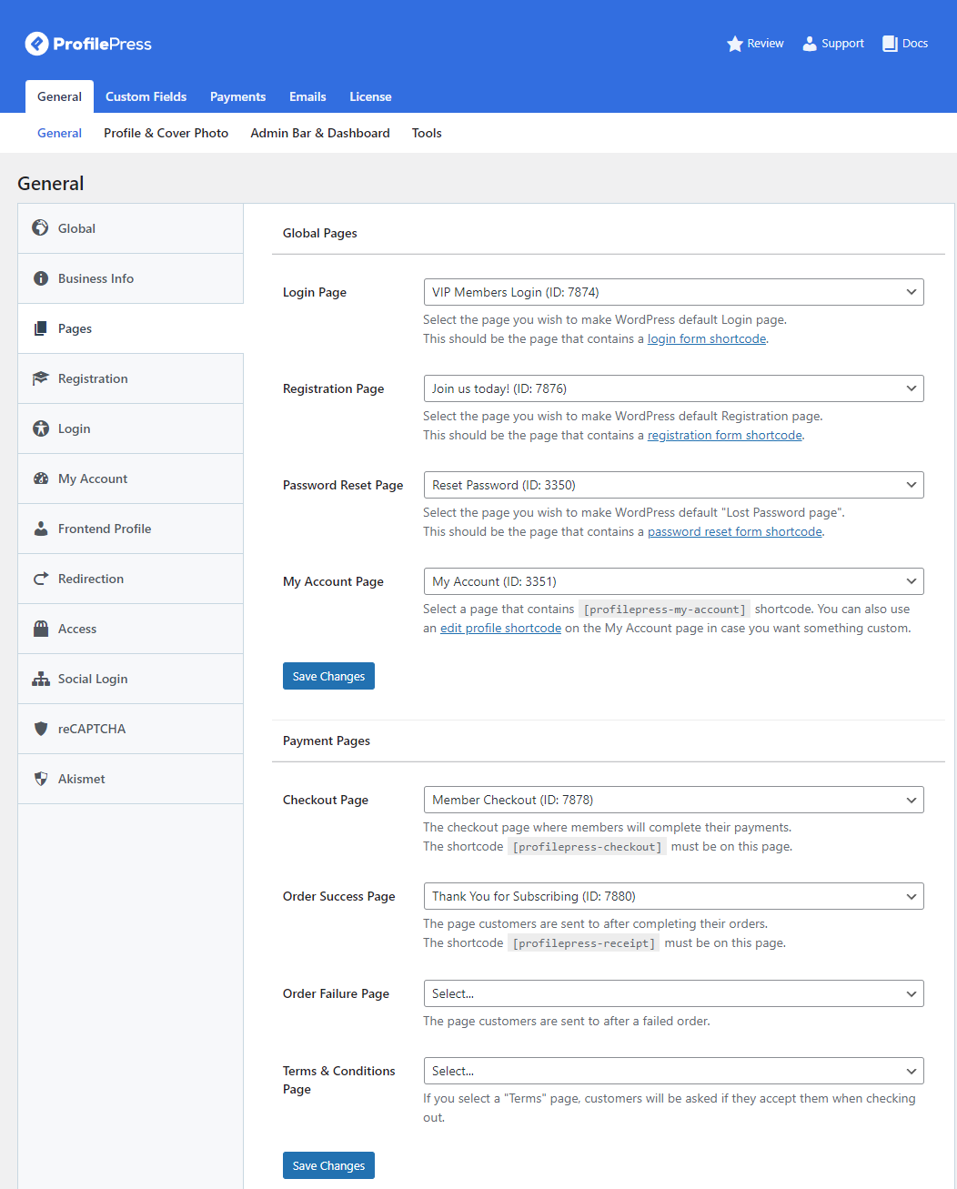Select the Registration graduation cap icon
The height and width of the screenshot is (1189, 957).
click(40, 378)
